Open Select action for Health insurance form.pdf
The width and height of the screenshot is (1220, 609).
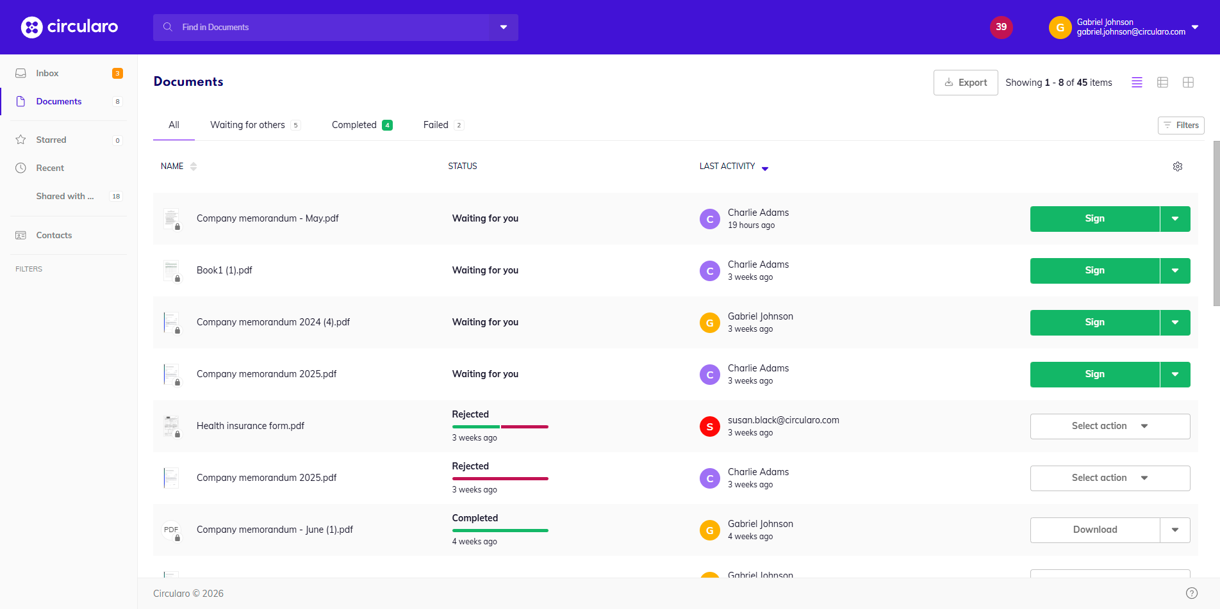(1109, 426)
